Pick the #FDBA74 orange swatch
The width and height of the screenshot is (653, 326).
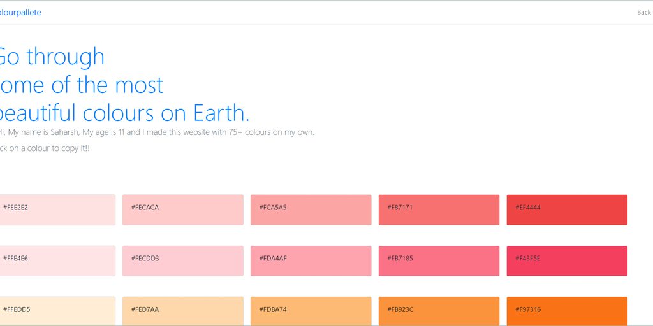311,311
